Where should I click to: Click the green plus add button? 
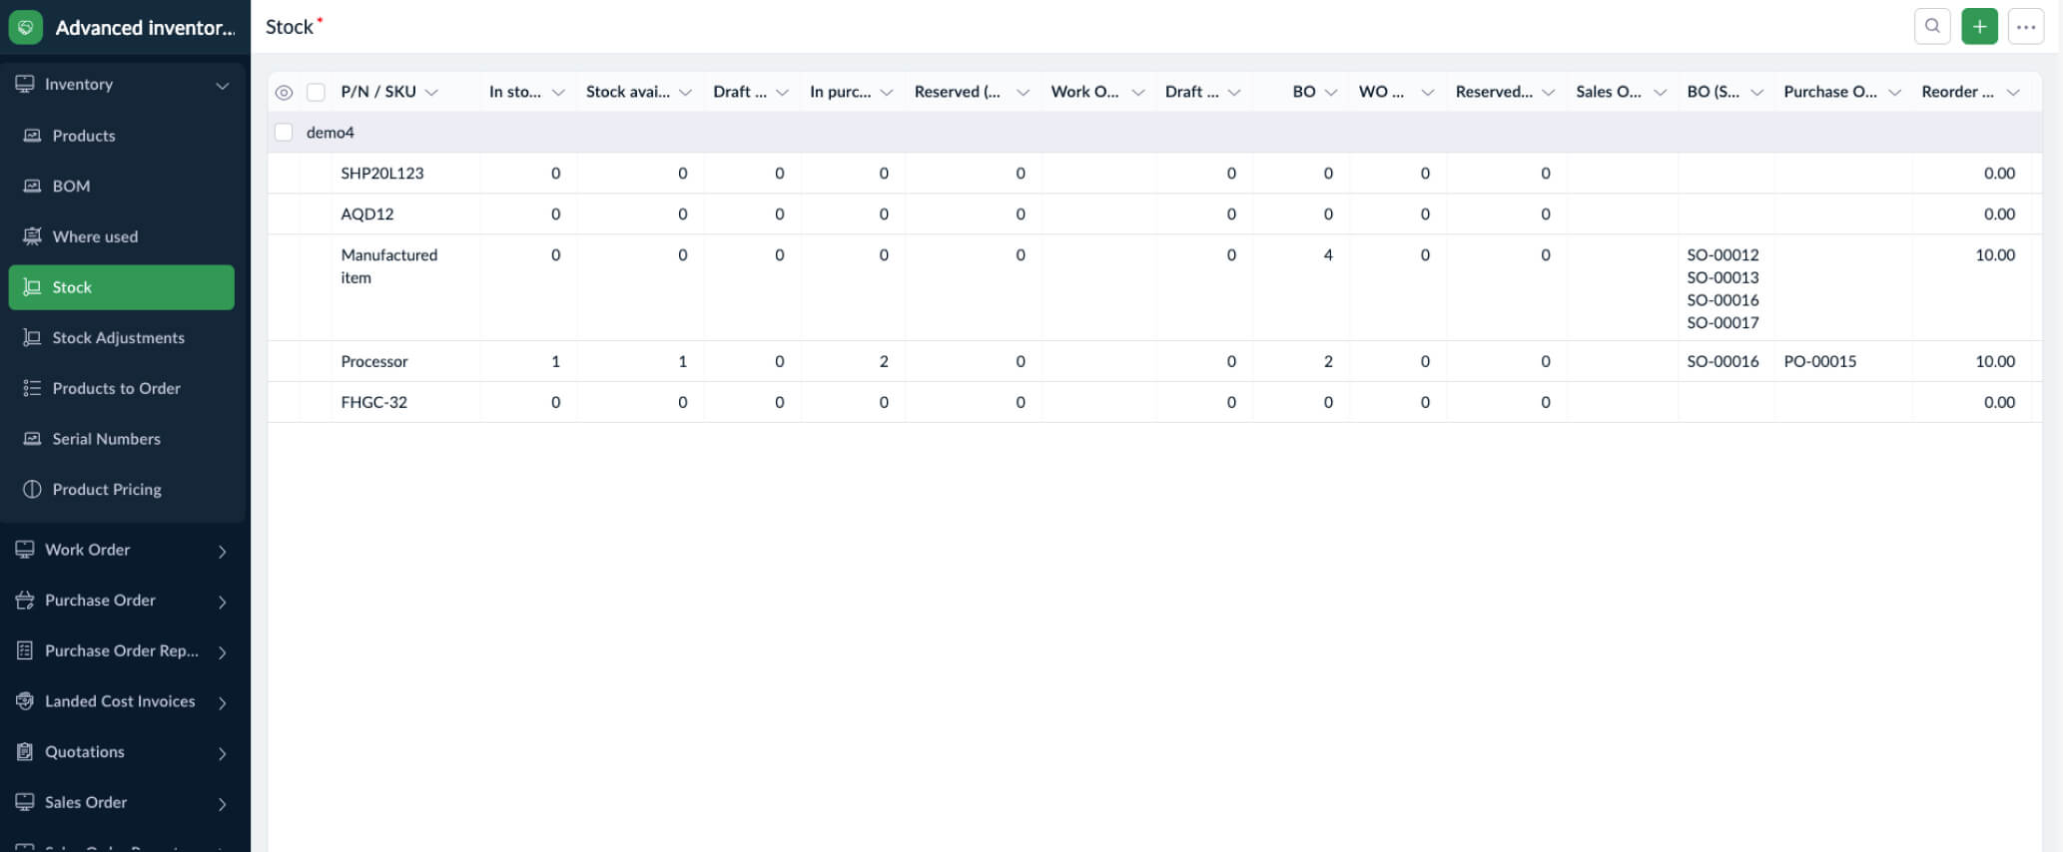pyautogui.click(x=1979, y=27)
